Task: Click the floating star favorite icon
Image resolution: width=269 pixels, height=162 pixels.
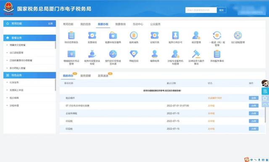Action: pos(265,98)
